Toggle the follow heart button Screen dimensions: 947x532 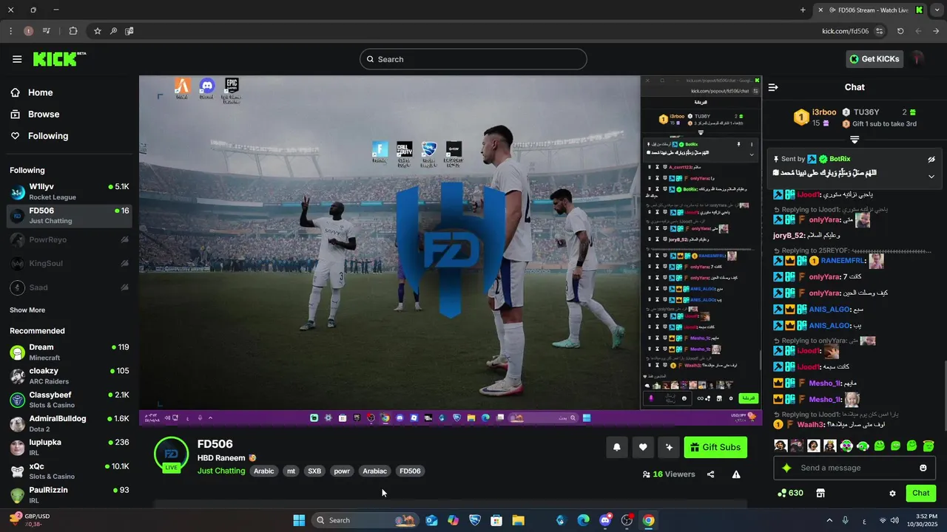click(643, 447)
